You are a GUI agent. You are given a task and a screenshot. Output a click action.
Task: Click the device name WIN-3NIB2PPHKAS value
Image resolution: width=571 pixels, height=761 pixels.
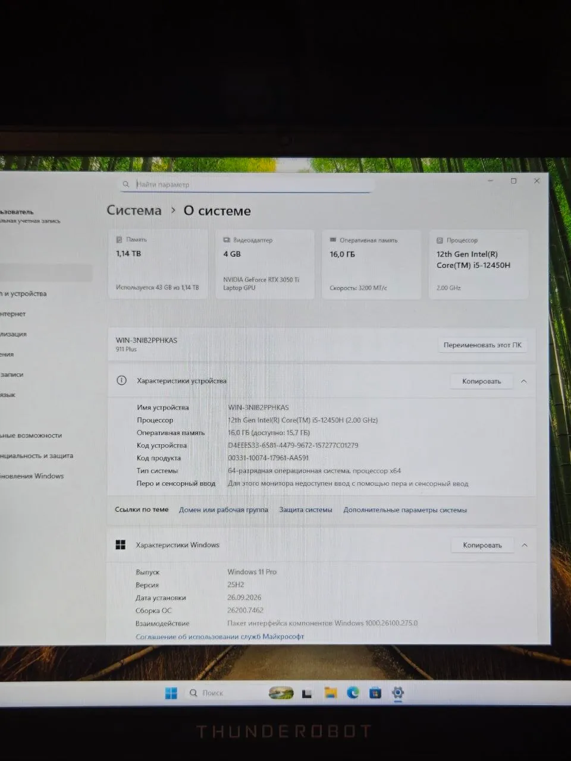click(258, 407)
